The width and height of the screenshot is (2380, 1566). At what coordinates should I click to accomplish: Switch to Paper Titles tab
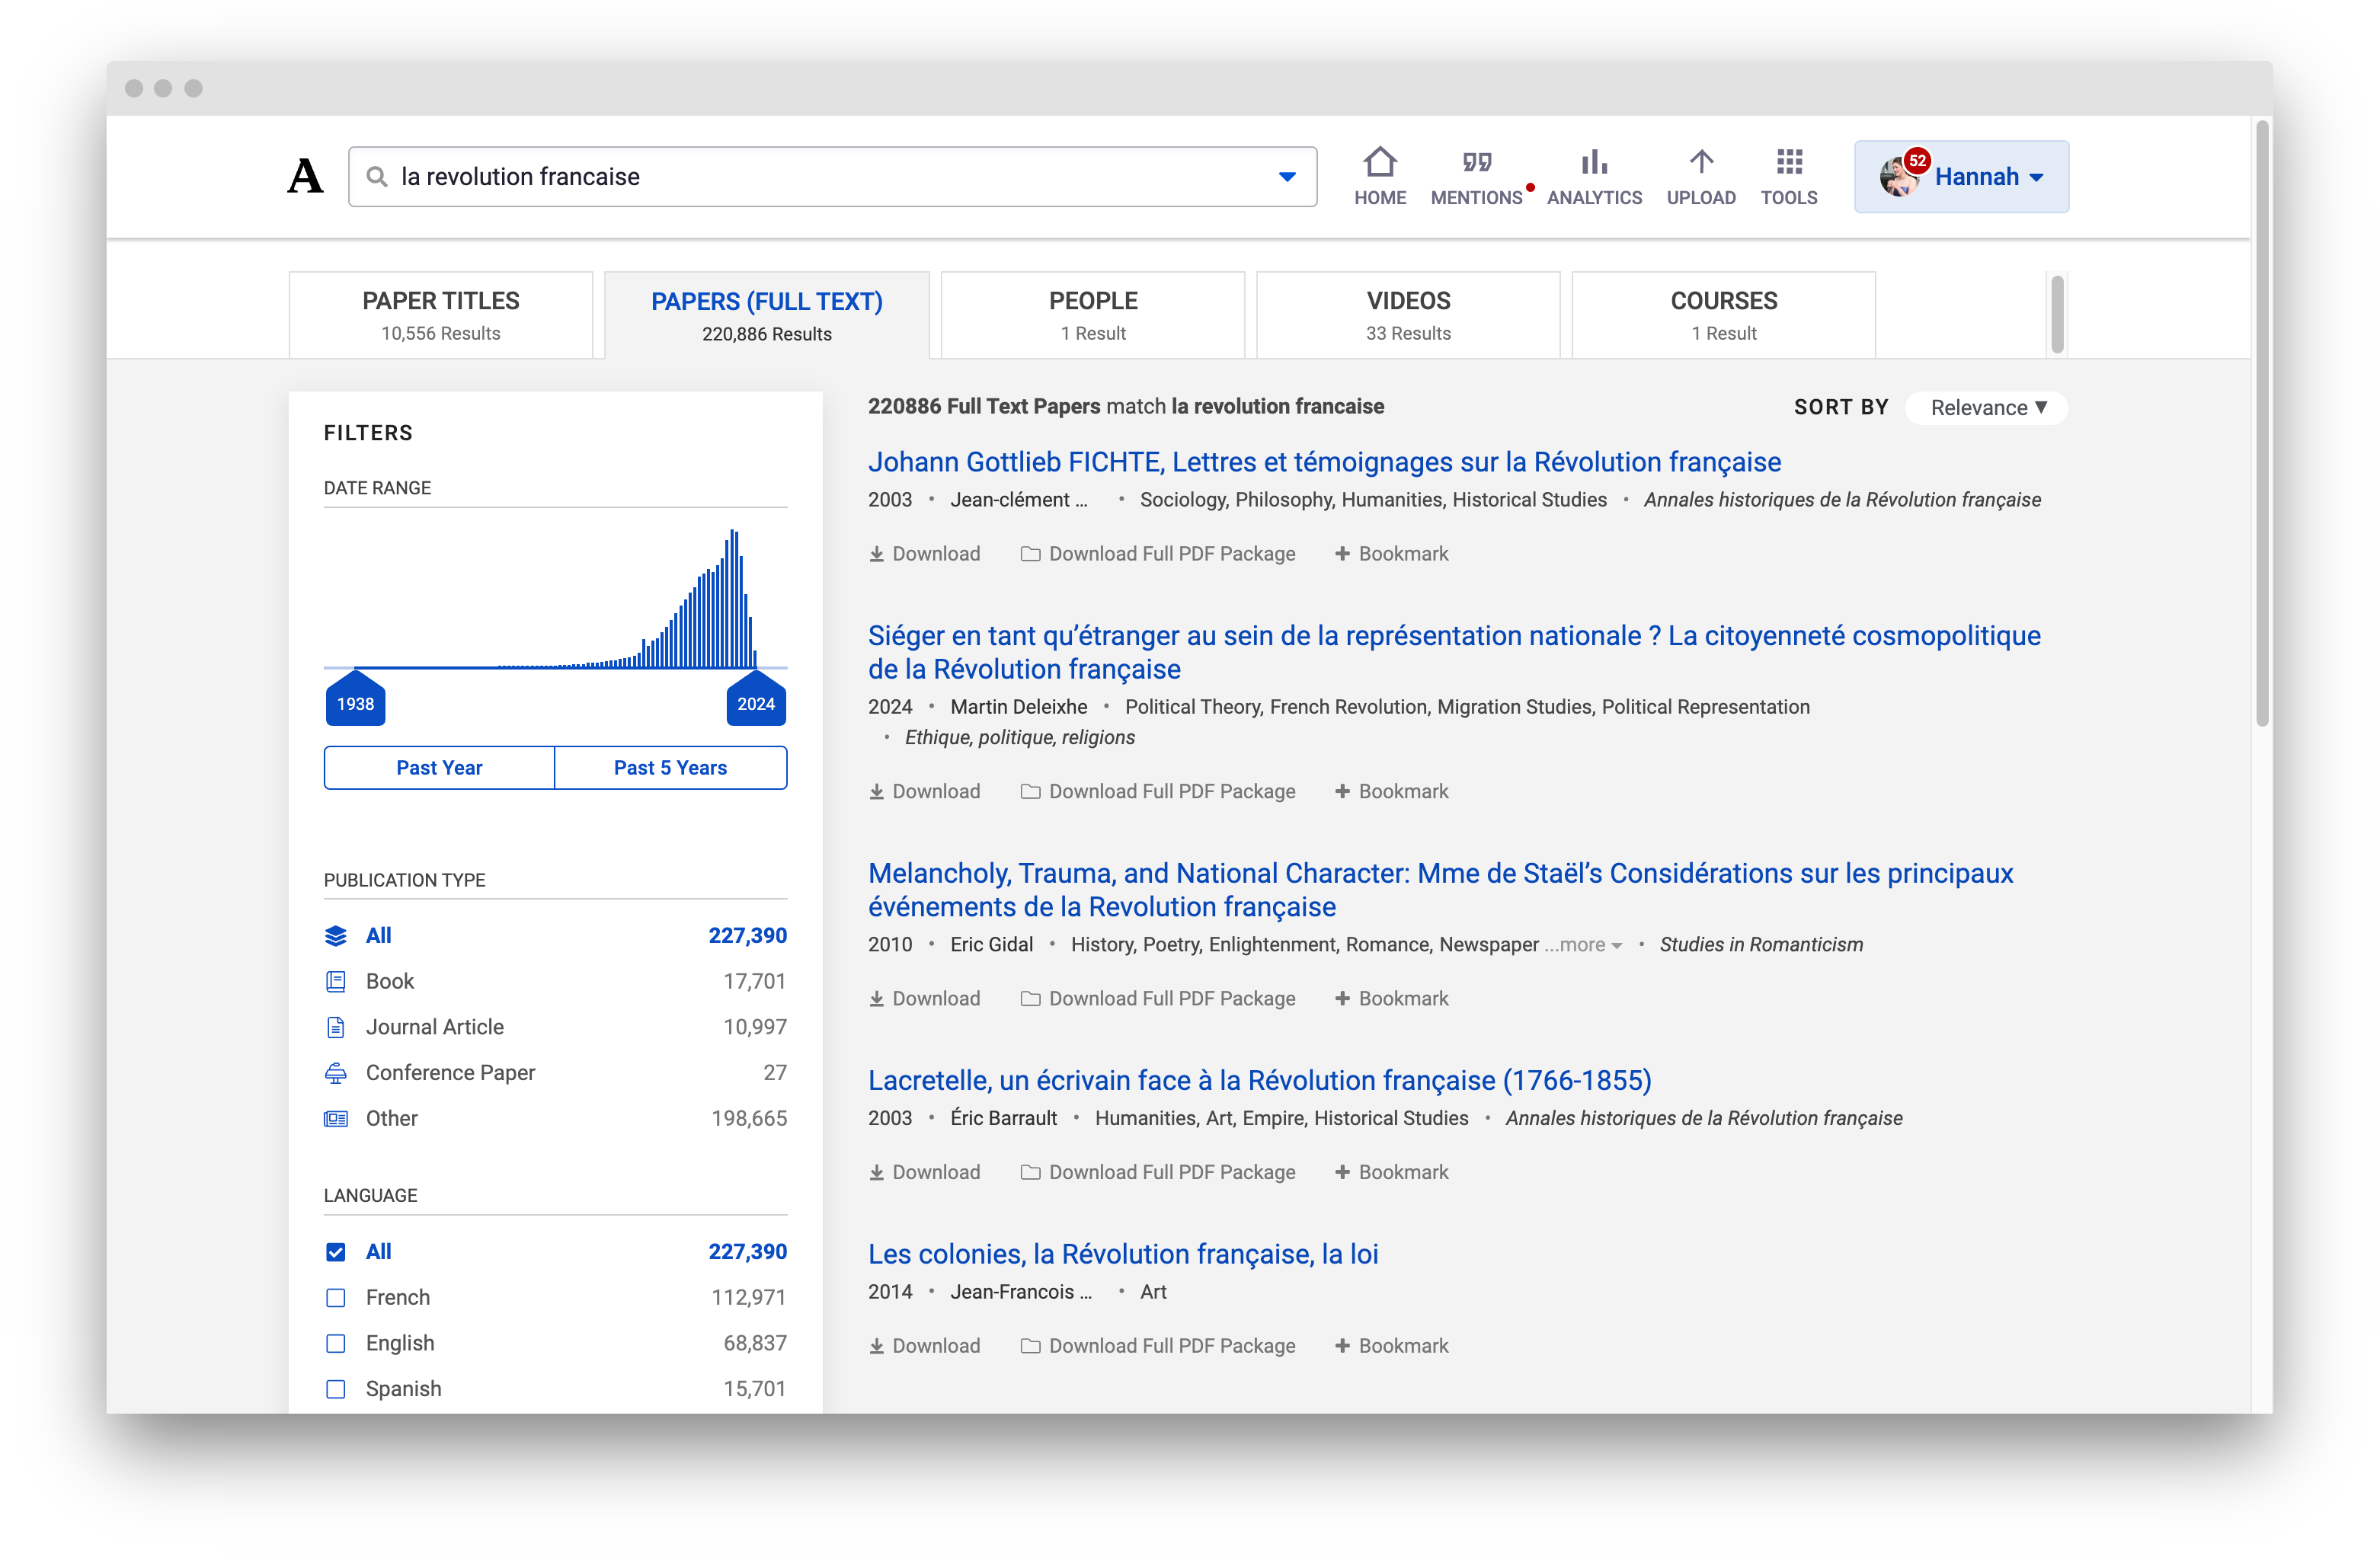[x=440, y=315]
